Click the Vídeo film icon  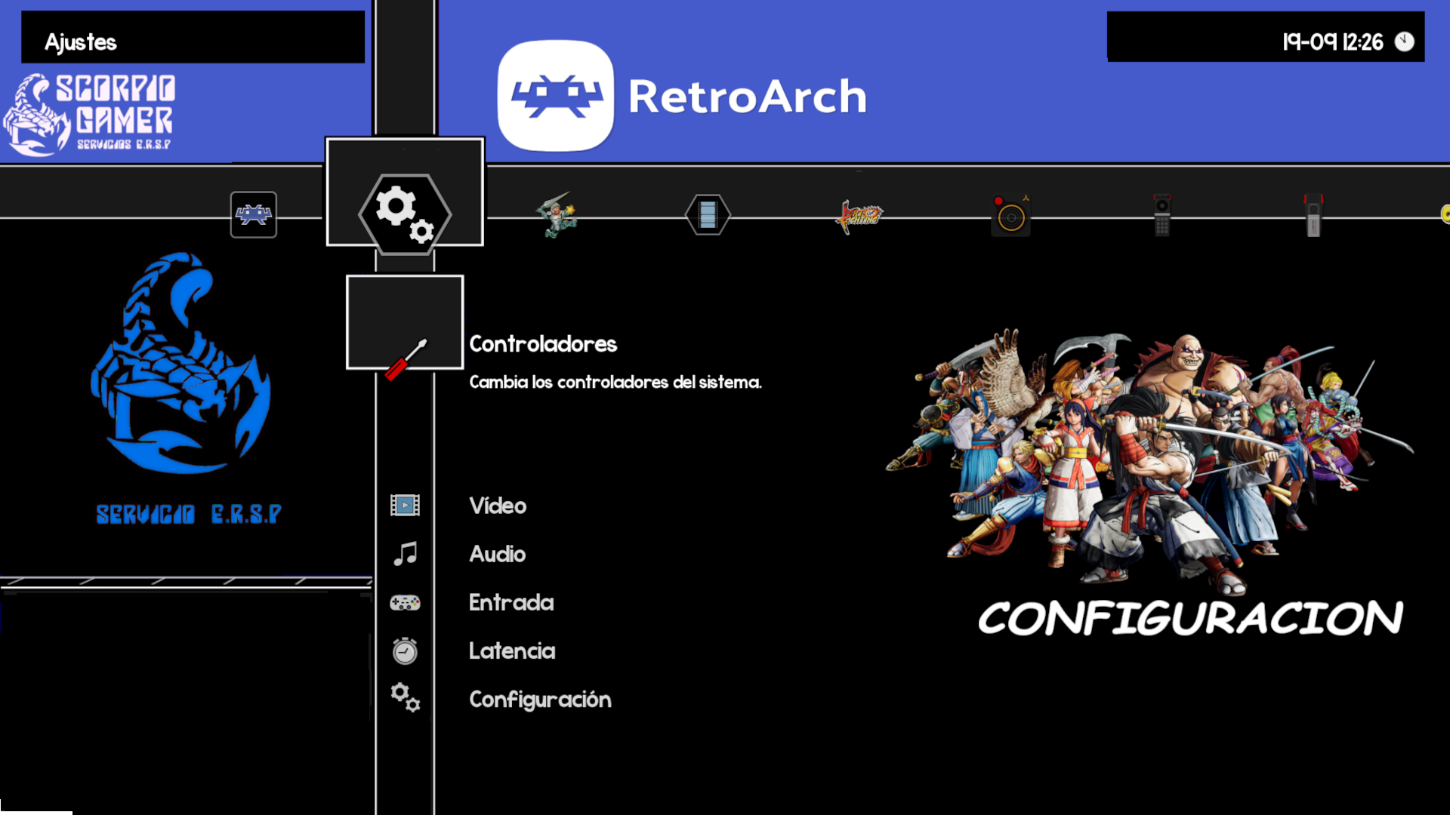click(x=405, y=505)
